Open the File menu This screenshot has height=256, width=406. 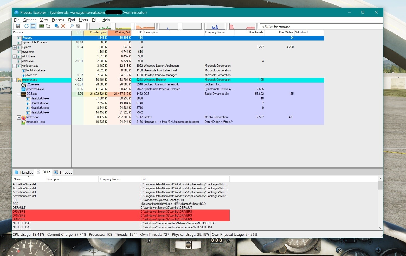(x=17, y=20)
